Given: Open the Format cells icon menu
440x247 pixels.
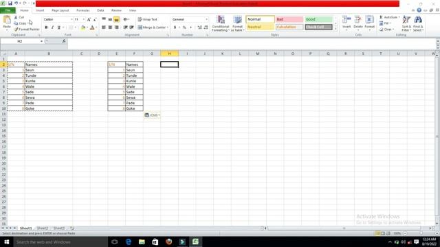Looking at the screenshot, I should (370, 20).
